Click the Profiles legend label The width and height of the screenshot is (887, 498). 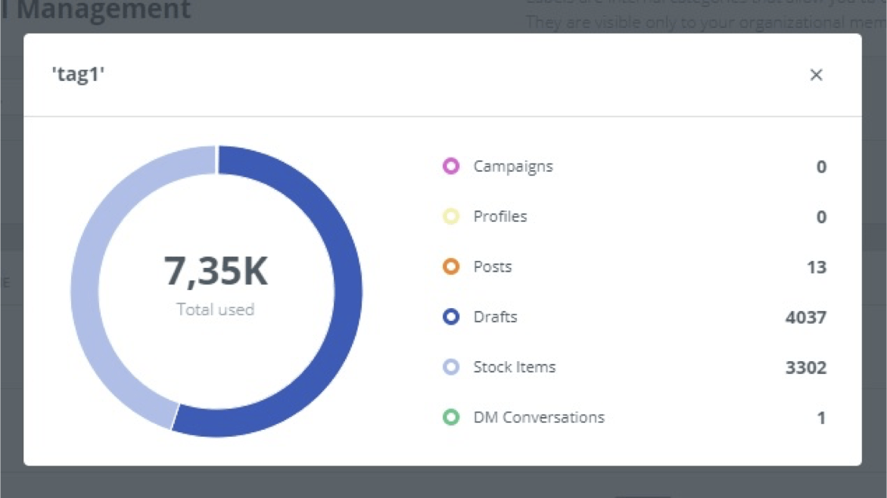[500, 217]
